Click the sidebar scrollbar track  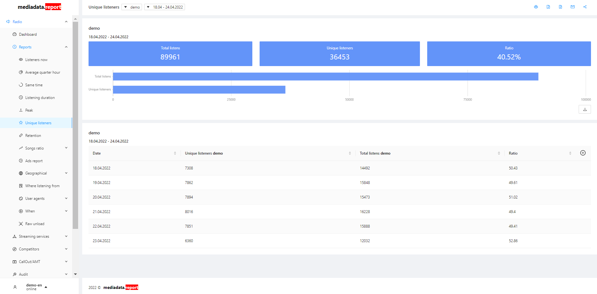(75, 250)
